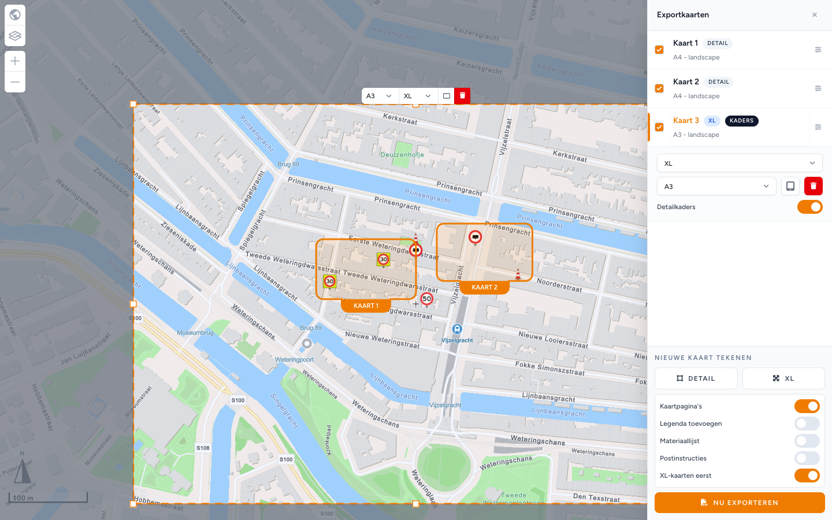Enable the Materiaallijst toggle

[807, 441]
